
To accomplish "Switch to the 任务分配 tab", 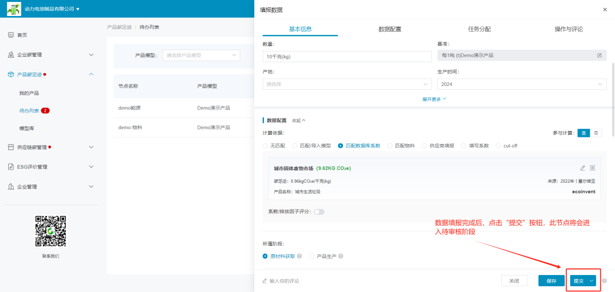I will point(479,29).
